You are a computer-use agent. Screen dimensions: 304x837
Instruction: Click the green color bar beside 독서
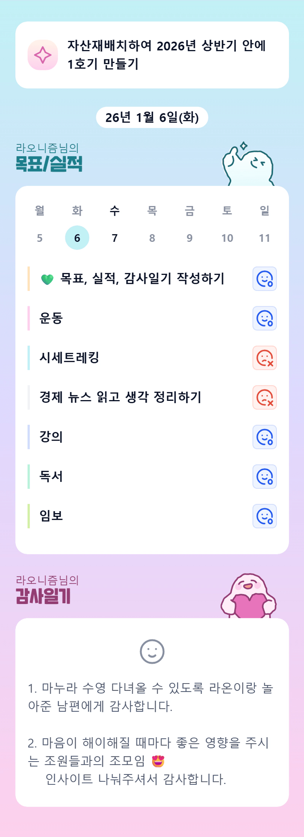coord(29,477)
